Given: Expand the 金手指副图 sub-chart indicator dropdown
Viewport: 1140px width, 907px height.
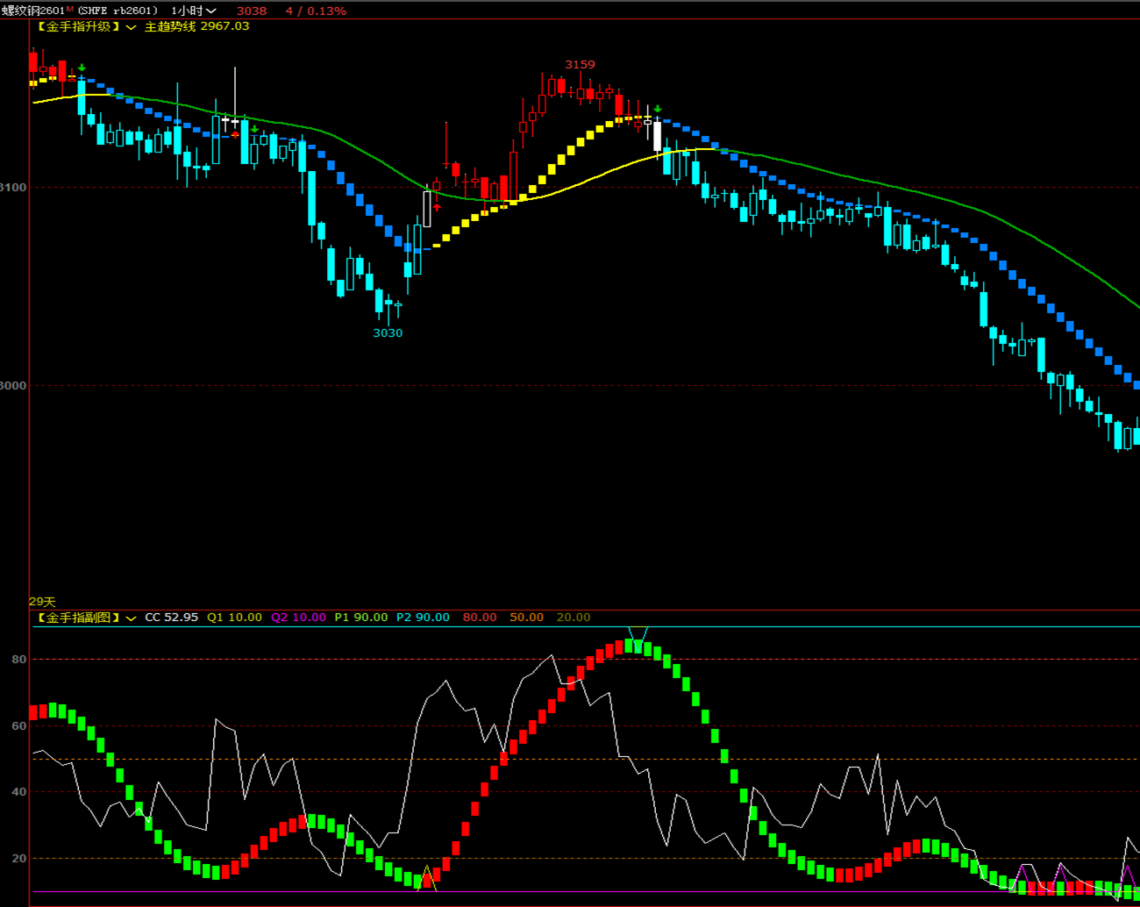Looking at the screenshot, I should 132,618.
